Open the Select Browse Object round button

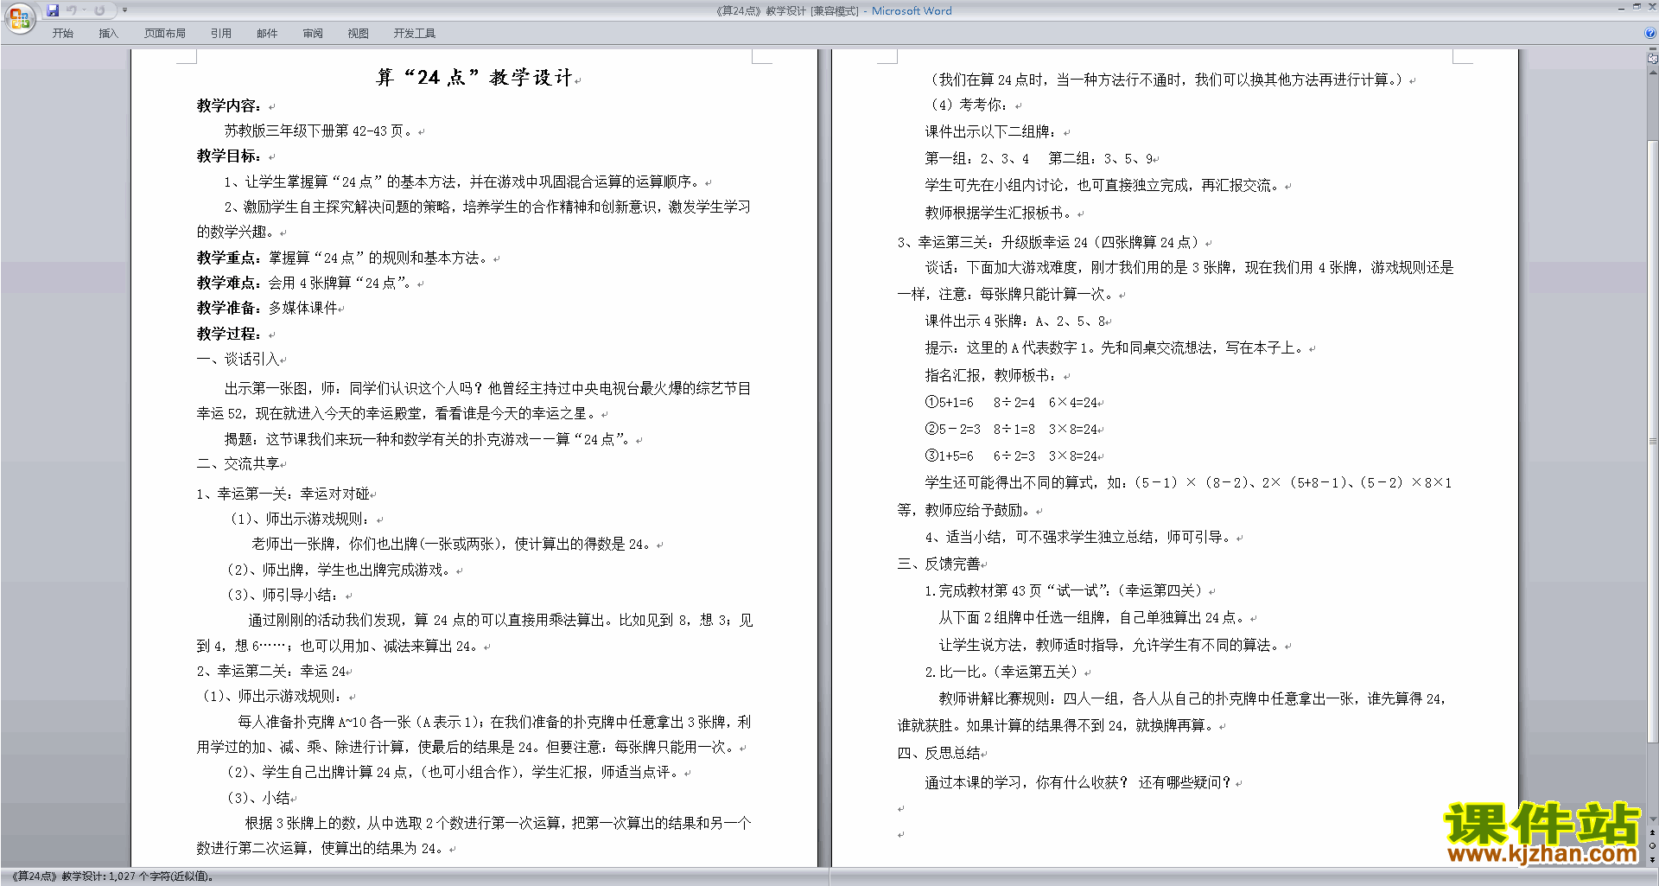click(1652, 845)
